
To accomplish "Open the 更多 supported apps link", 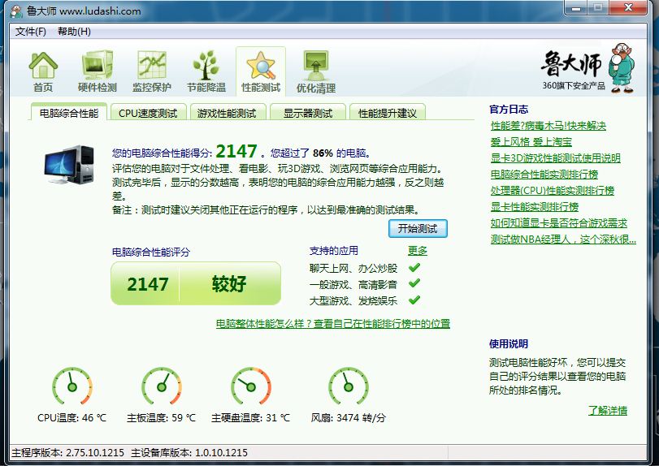I will pyautogui.click(x=418, y=251).
